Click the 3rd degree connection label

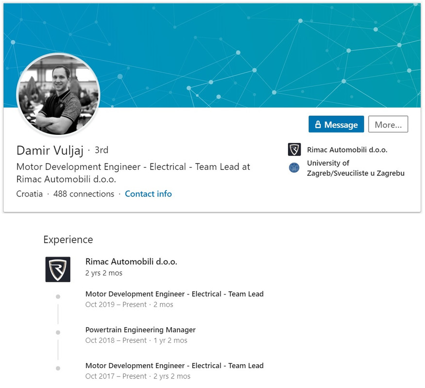click(x=102, y=150)
